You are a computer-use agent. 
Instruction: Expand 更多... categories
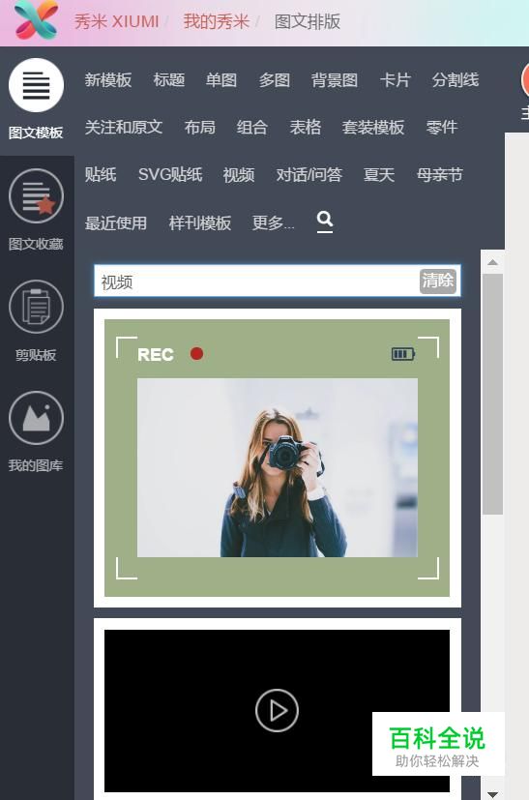click(274, 222)
